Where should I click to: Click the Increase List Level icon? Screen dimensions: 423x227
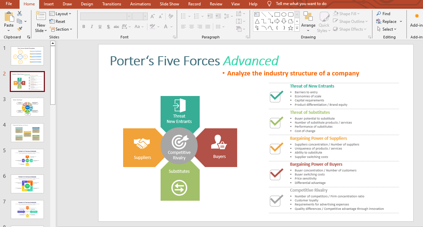[x=218, y=16]
